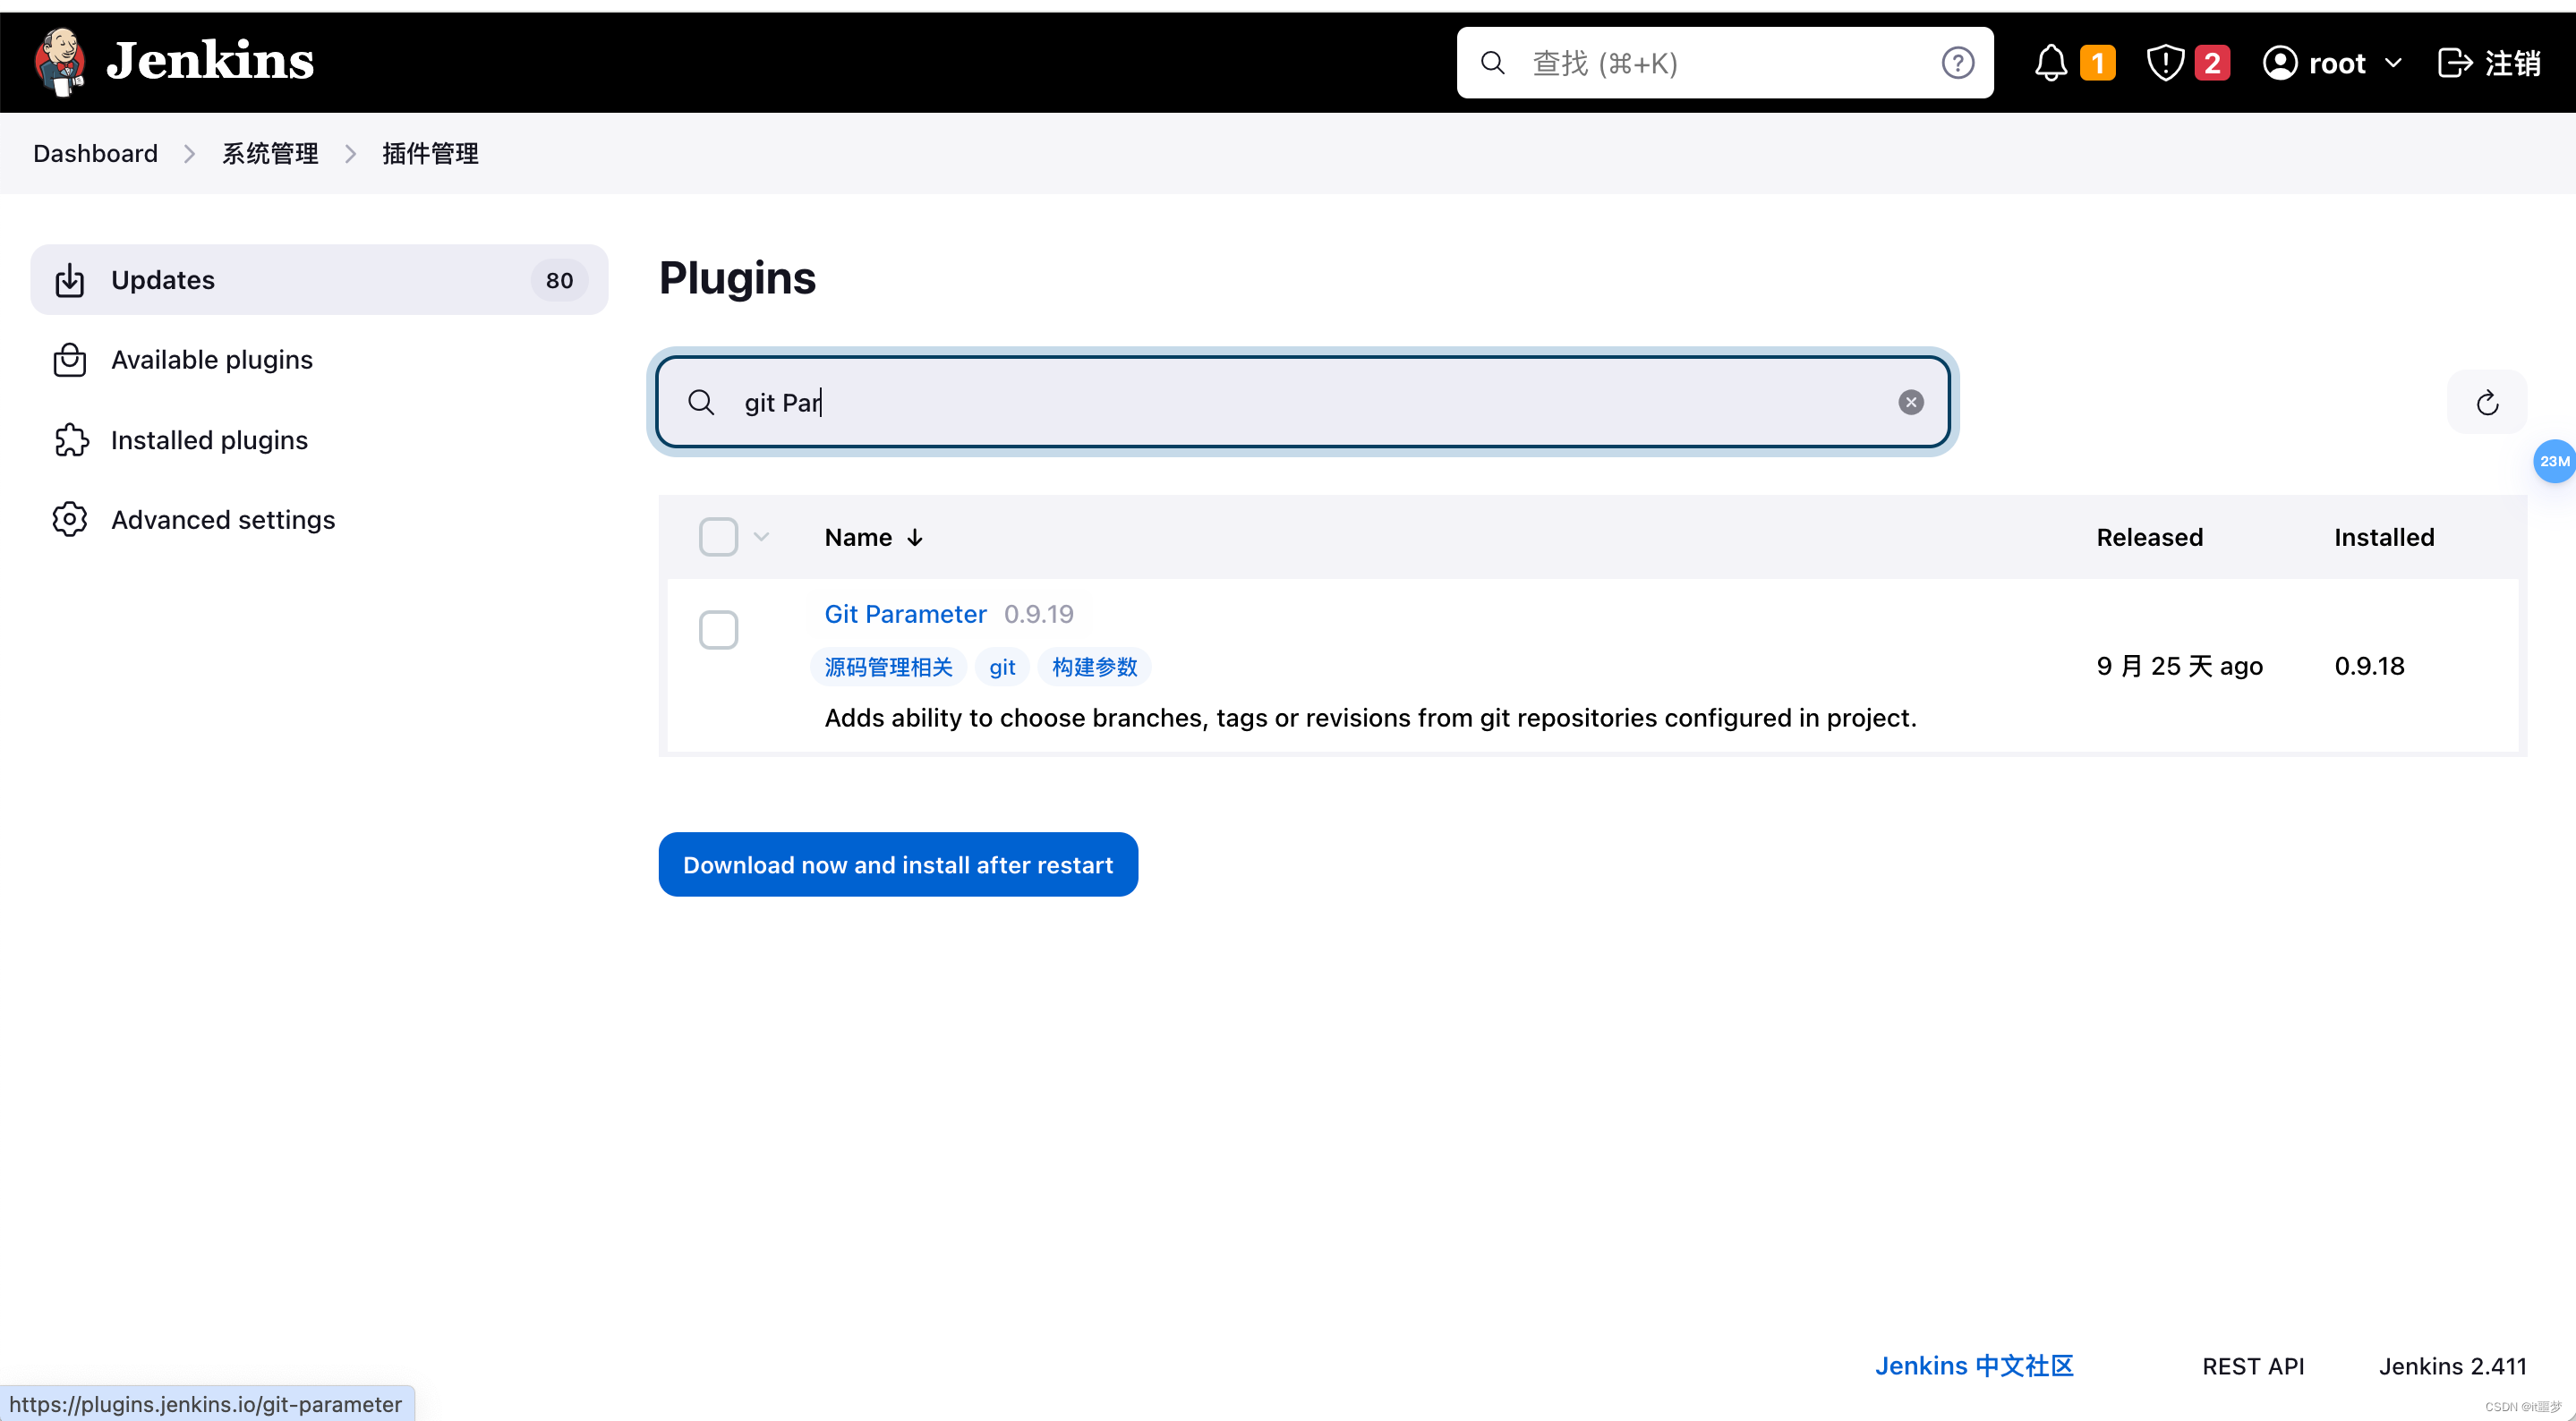Click the Updates download icon
This screenshot has width=2576, height=1421.
pyautogui.click(x=70, y=278)
